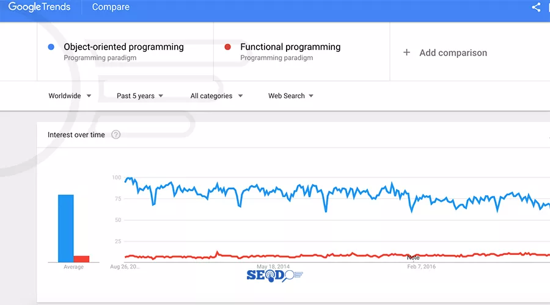
Task: Open the Web Search type dropdown
Action: pyautogui.click(x=291, y=96)
